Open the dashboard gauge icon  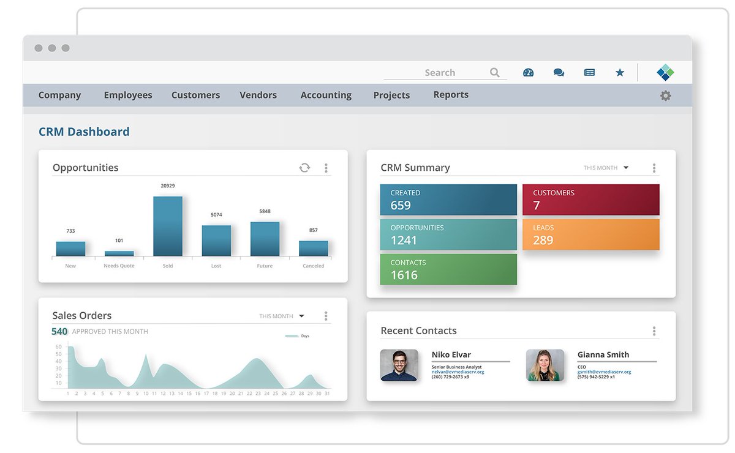coord(528,72)
